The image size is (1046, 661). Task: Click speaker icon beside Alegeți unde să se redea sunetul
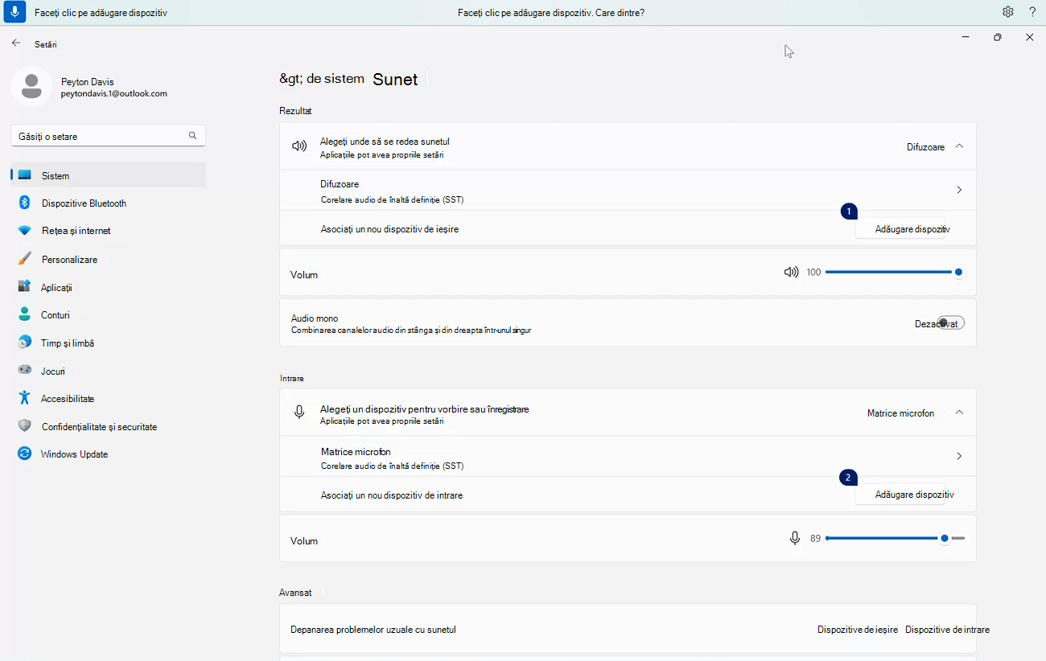pos(299,146)
